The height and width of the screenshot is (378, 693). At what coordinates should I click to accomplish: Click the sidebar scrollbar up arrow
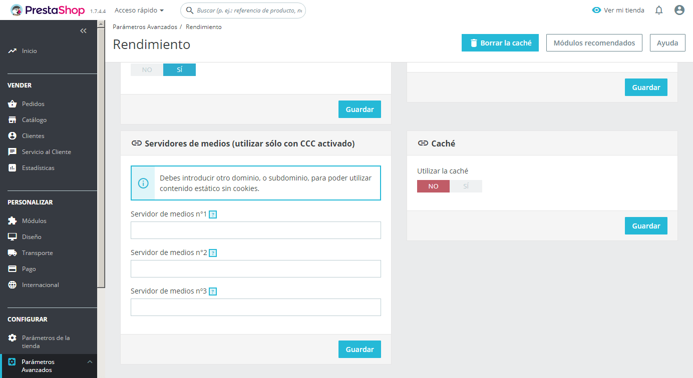[101, 23]
